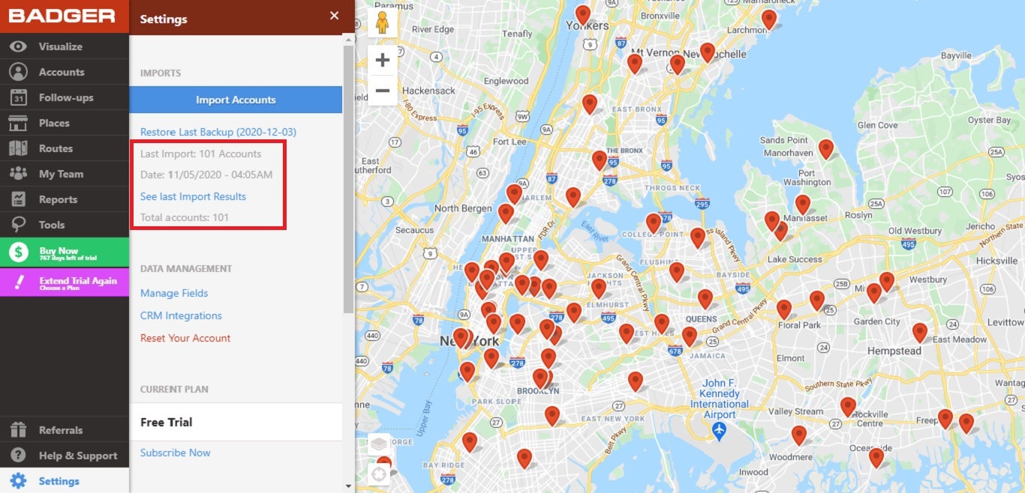Click the Visualize eye icon
Viewport: 1025px width, 493px height.
point(18,46)
